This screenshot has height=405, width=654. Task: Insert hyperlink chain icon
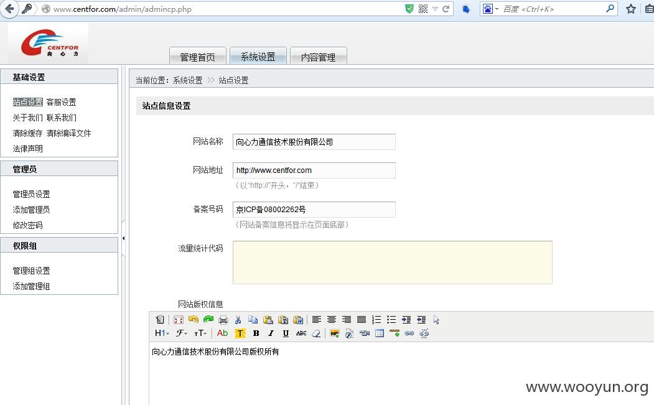(409, 333)
